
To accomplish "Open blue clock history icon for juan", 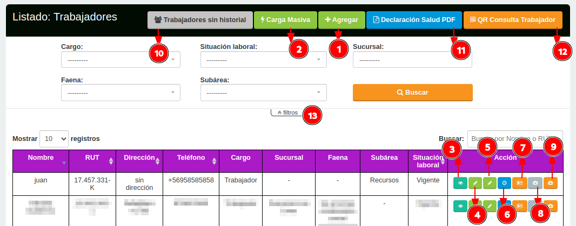I will [x=504, y=183].
